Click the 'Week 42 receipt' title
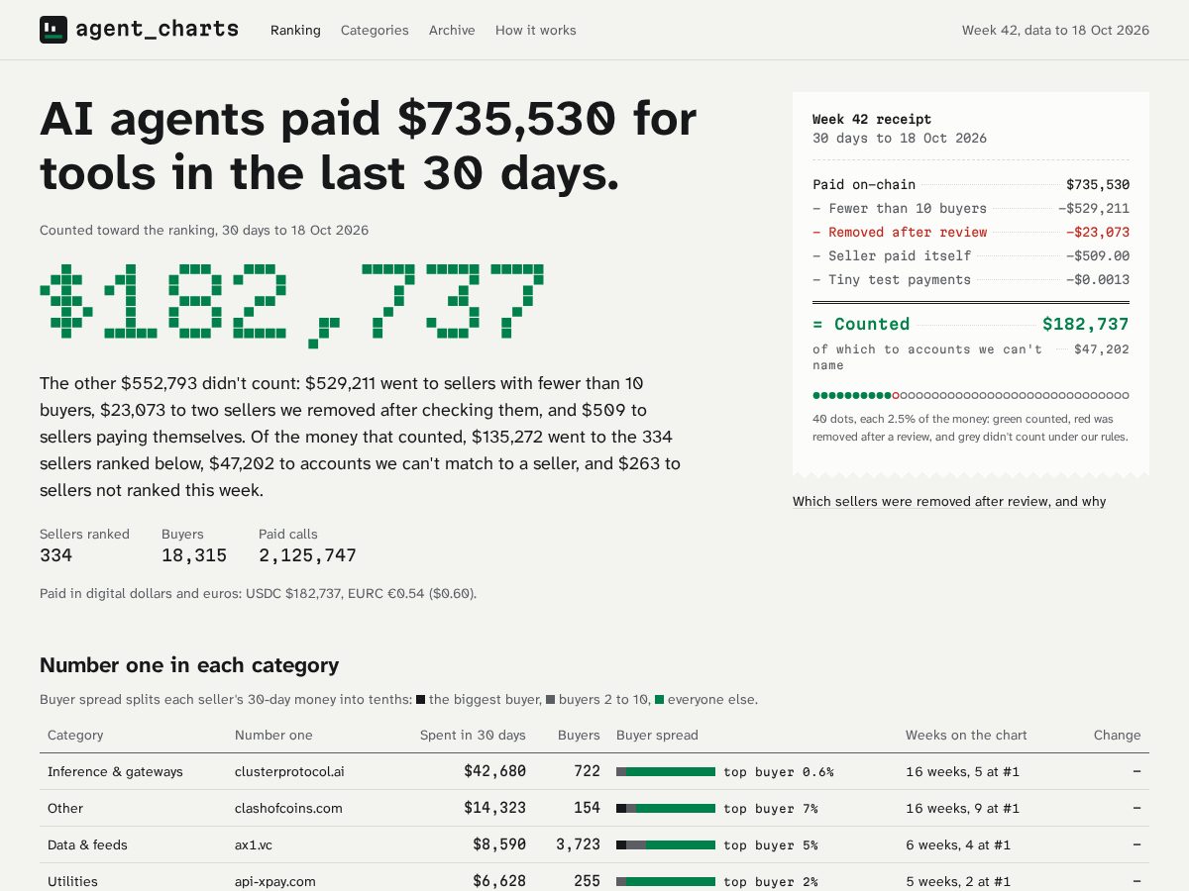 (872, 119)
